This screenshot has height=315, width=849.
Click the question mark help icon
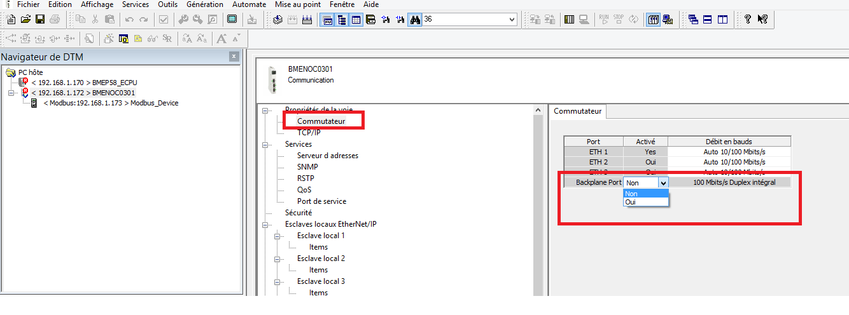click(x=748, y=20)
